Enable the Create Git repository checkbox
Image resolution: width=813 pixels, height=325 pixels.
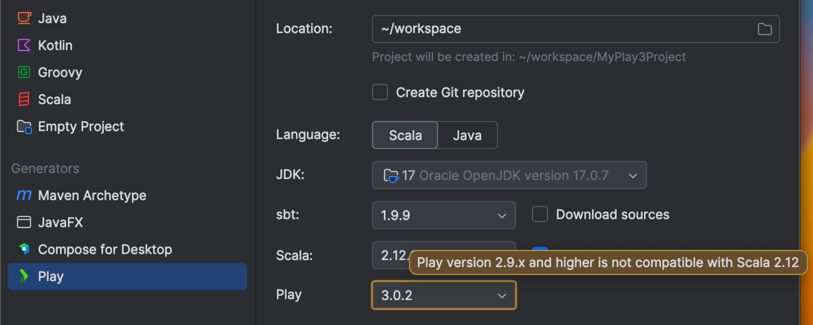pyautogui.click(x=380, y=93)
